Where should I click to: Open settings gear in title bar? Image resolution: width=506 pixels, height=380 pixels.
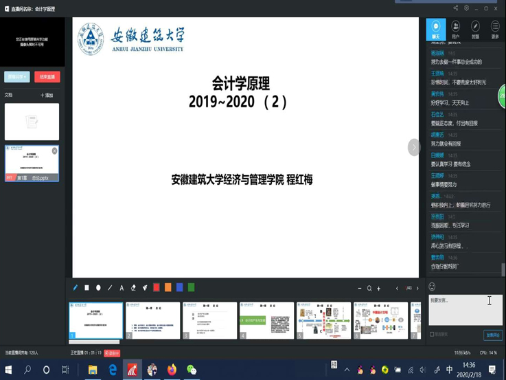click(467, 8)
